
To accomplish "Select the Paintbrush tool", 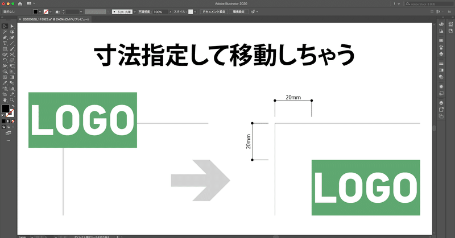I will 12,49.
